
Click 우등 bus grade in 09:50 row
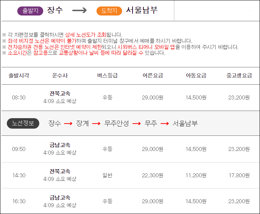[107, 149]
